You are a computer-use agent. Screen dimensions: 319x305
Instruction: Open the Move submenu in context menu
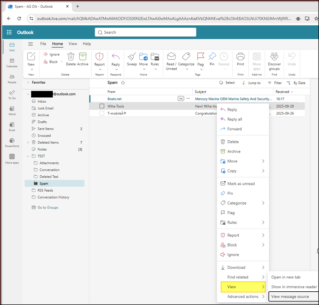243,161
